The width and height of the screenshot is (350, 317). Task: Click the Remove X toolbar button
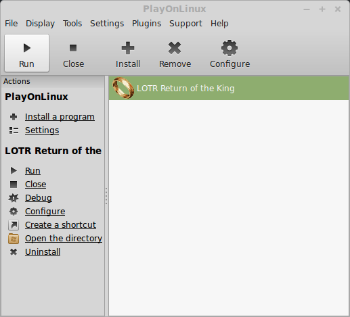click(175, 53)
